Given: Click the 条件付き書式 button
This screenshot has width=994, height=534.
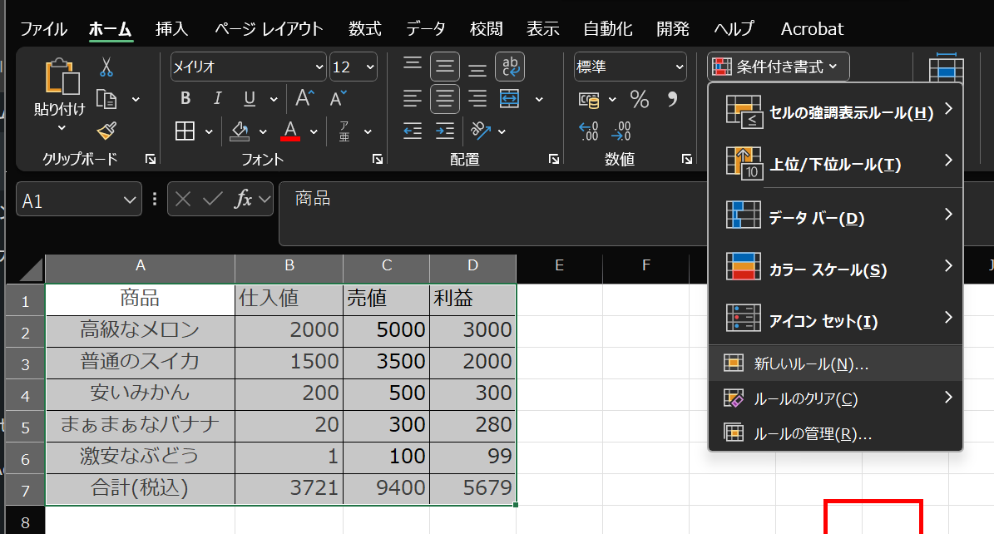Looking at the screenshot, I should [779, 67].
